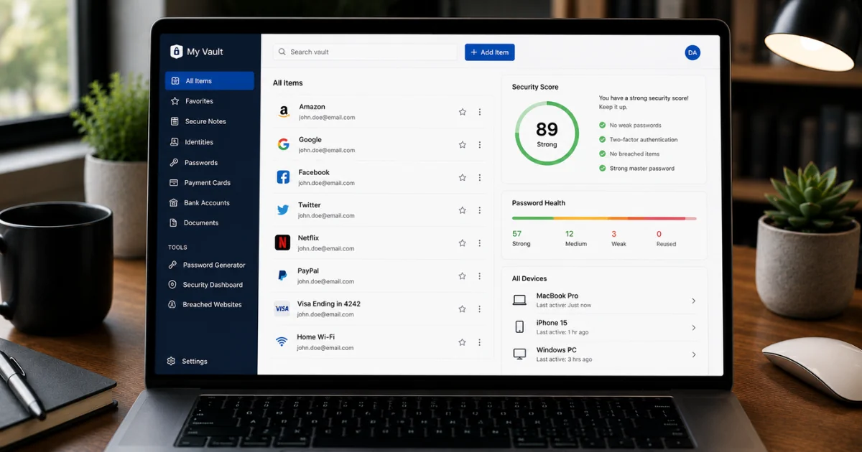Open Home Wi-Fi options menu
This screenshot has width=862, height=452.
pos(480,342)
